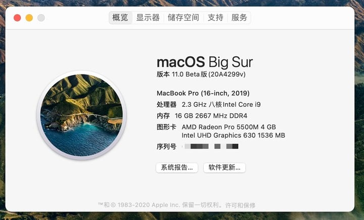Go to the 支持 tab
The image size is (364, 220).
(215, 18)
